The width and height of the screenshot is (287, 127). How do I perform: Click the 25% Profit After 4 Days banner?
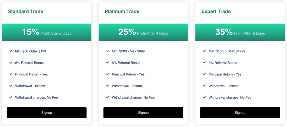coord(143,32)
